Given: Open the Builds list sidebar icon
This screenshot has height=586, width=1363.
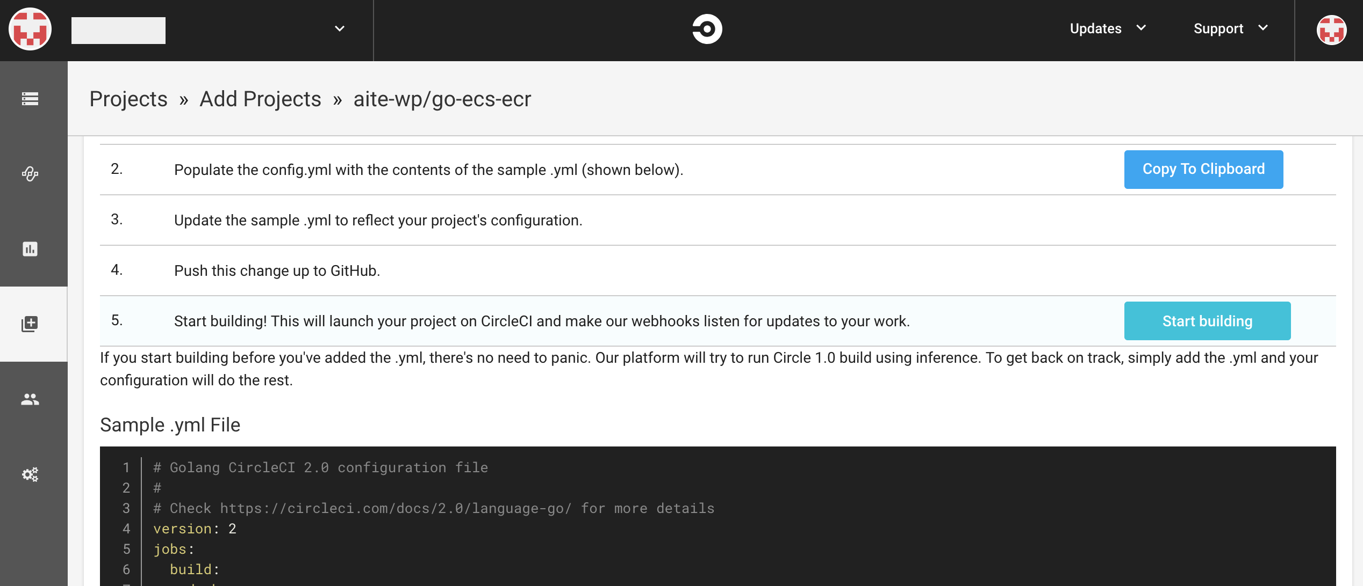Looking at the screenshot, I should pos(30,99).
